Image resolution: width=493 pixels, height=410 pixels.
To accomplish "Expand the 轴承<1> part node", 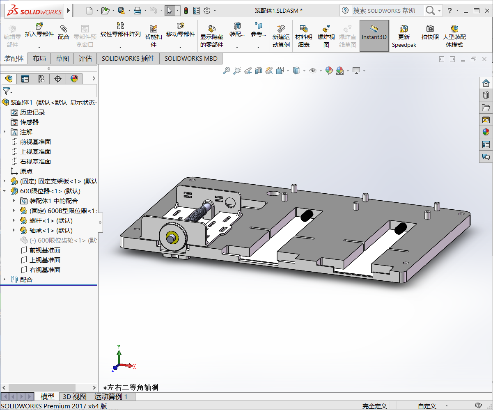I will 14,230.
